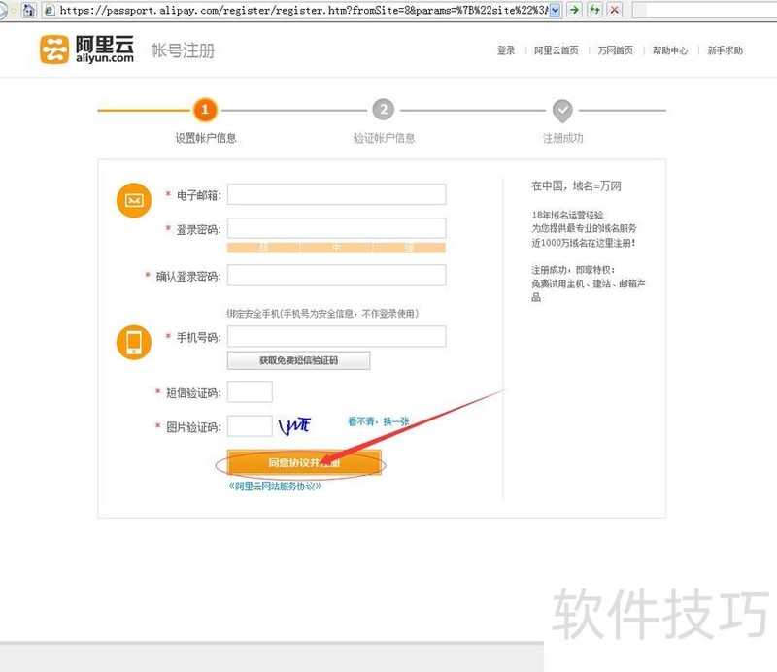Image resolution: width=777 pixels, height=672 pixels.
Task: Click 获取免费短信验证码 button
Action: click(x=298, y=360)
